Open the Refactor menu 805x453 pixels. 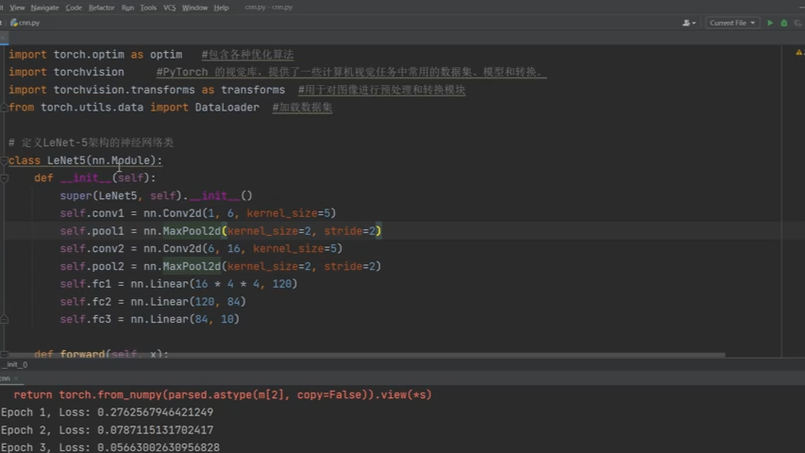point(101,8)
